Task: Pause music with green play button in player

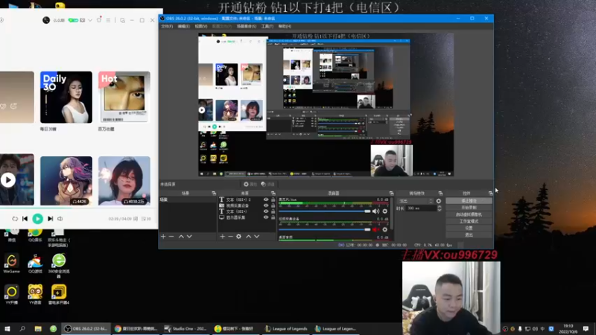Action: click(38, 218)
